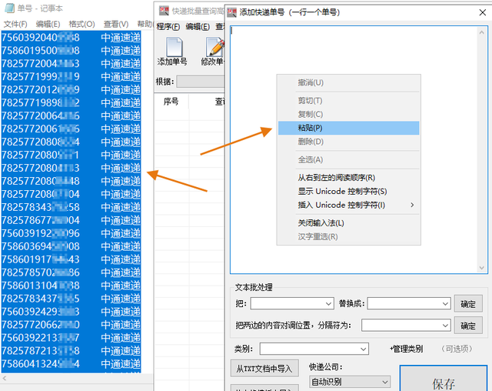Click the 添加单号 document icon in toolbar
Viewport: 492px width, 391px height.
point(175,47)
